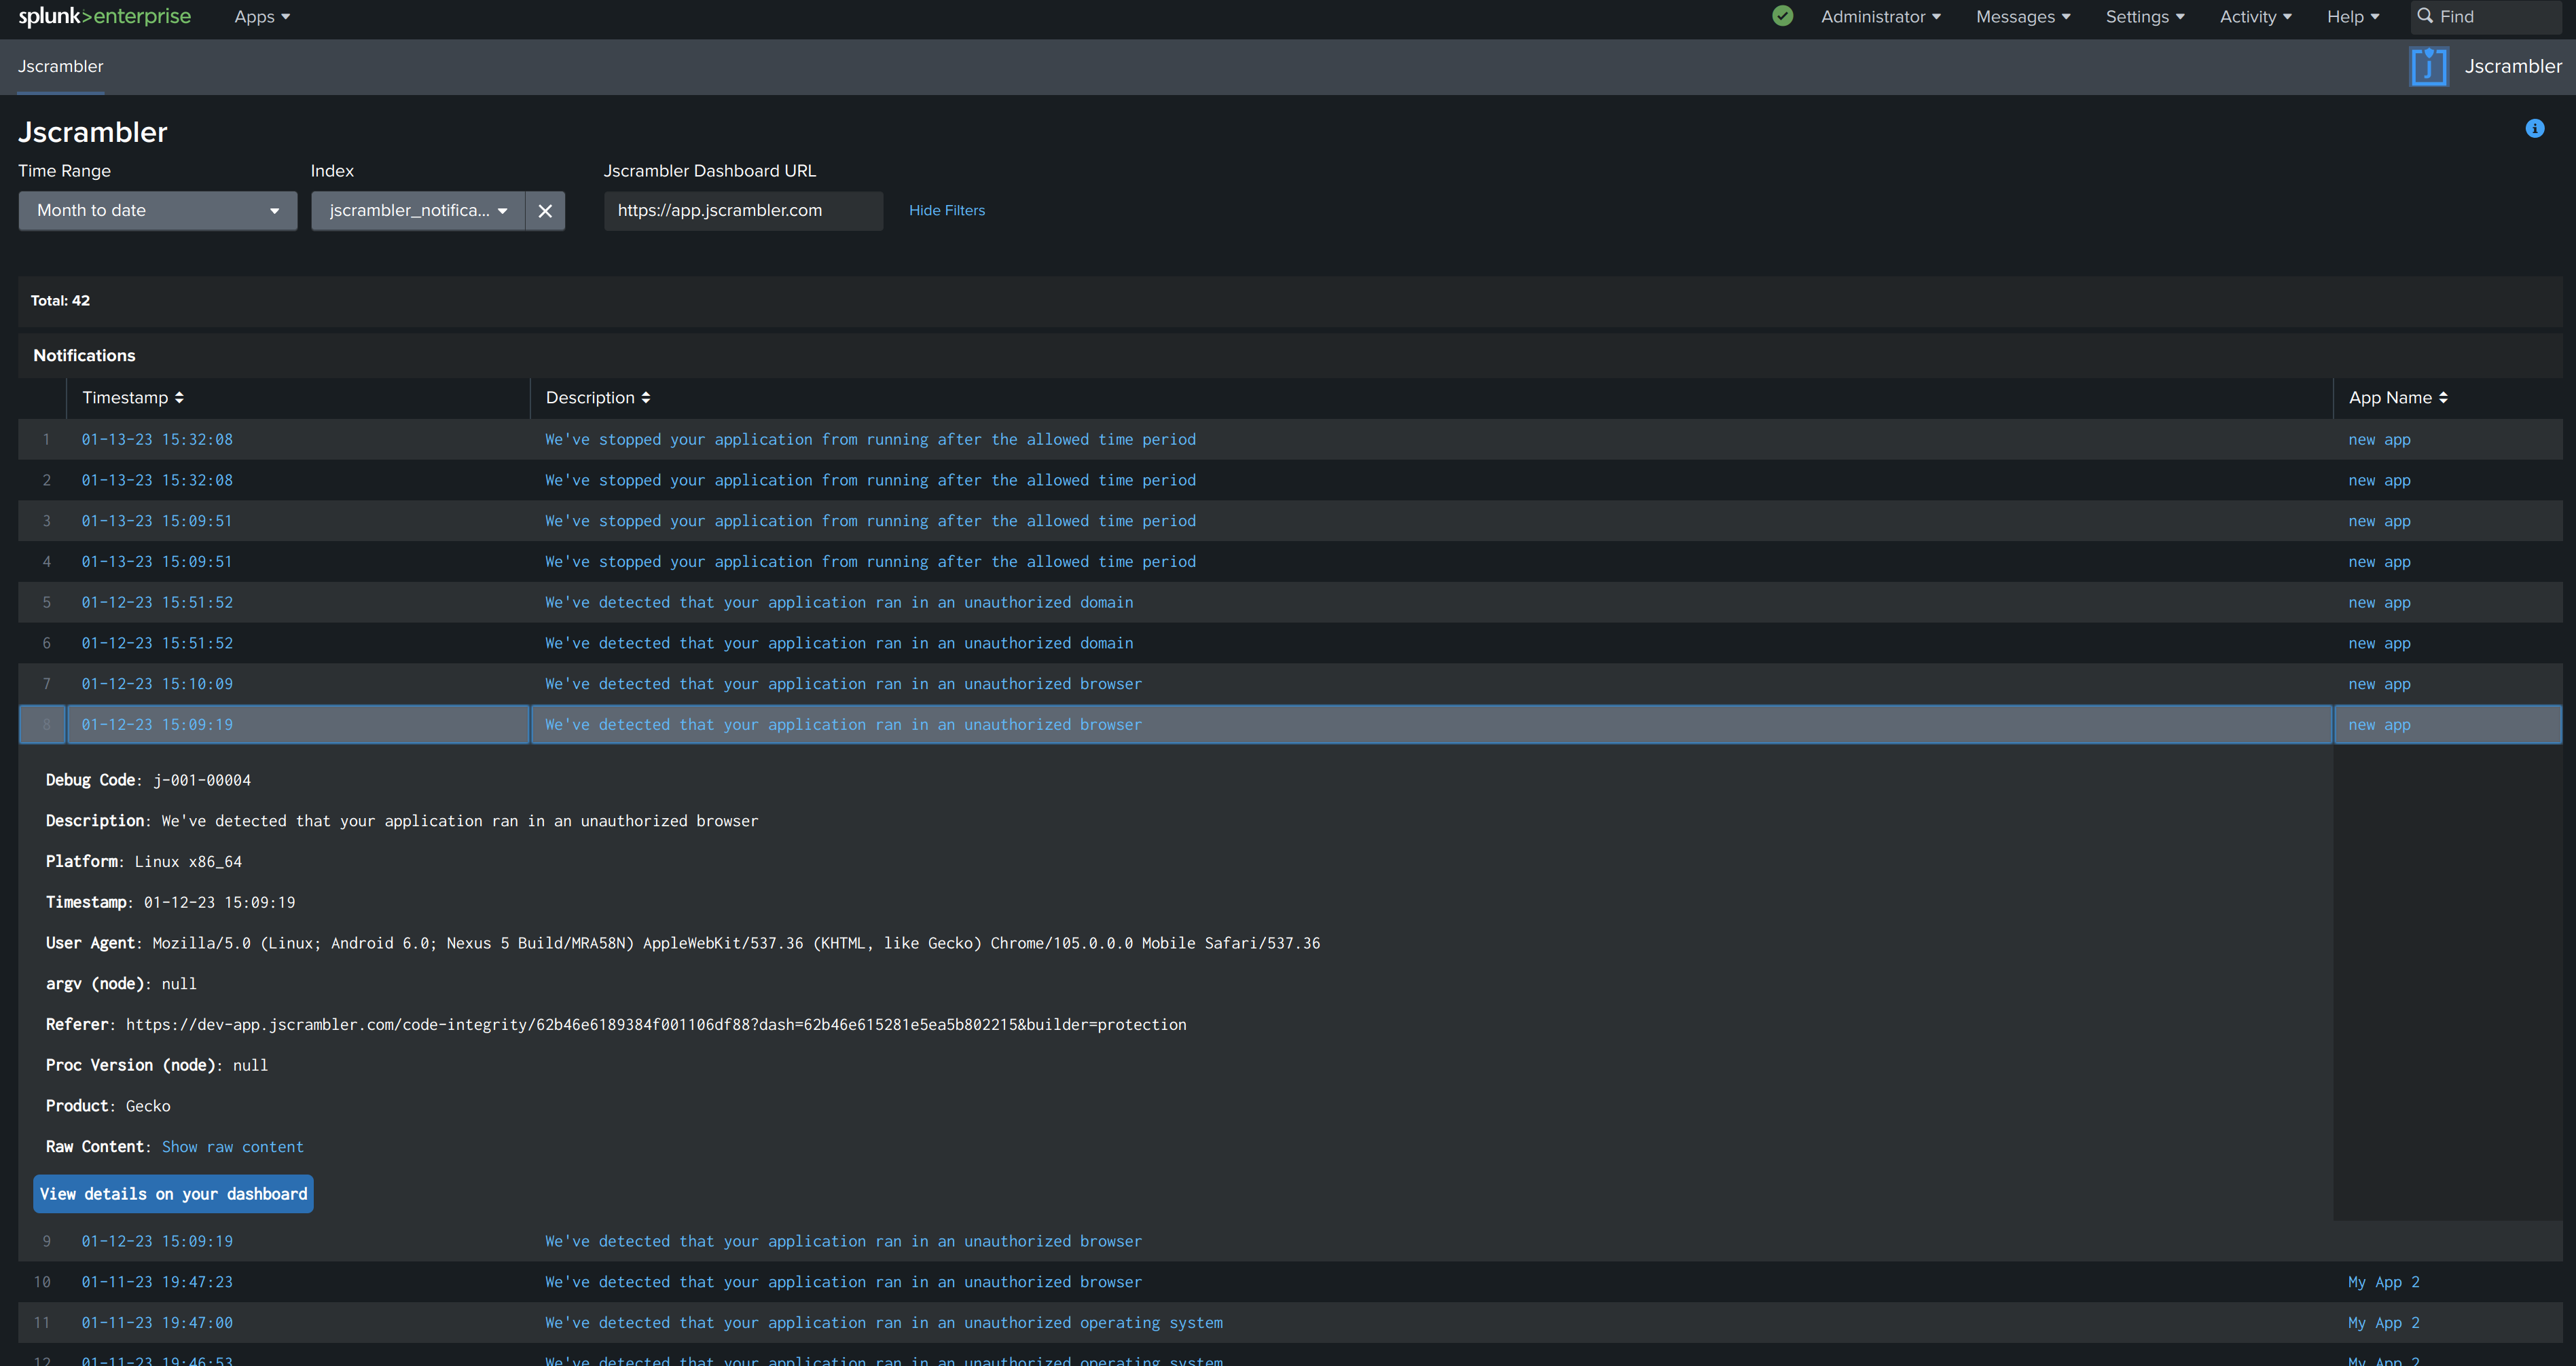The height and width of the screenshot is (1366, 2576).
Task: Click My App 2 in row 10
Action: point(2384,1283)
